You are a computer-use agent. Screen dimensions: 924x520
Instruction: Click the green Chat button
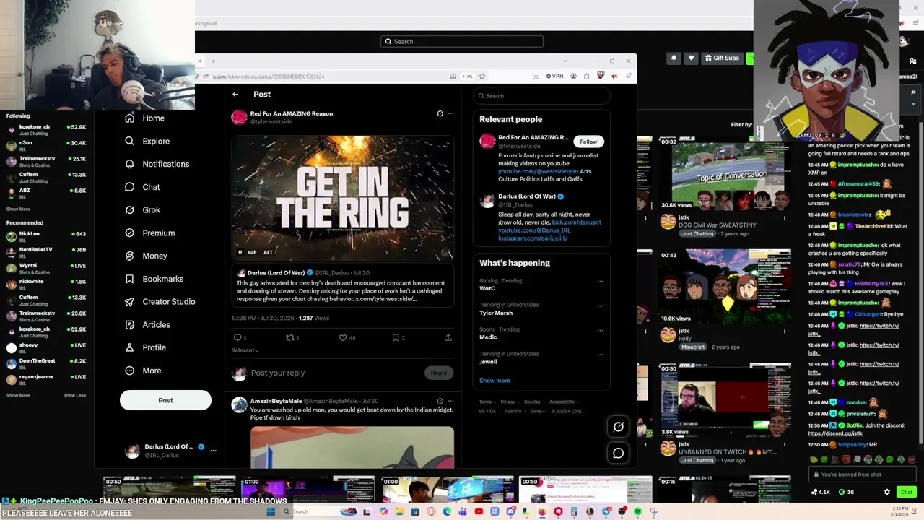(x=907, y=492)
